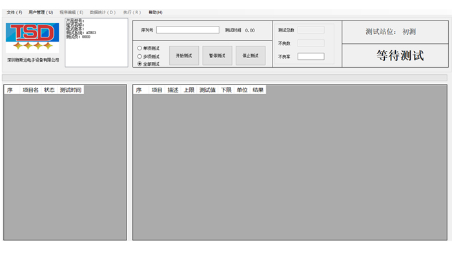
Task: Open the 数据统计 (D) menu
Action: coord(103,12)
